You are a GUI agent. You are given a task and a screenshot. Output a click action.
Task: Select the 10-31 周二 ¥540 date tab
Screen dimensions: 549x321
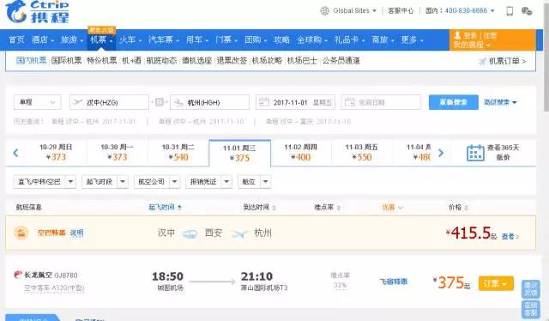[178, 153]
